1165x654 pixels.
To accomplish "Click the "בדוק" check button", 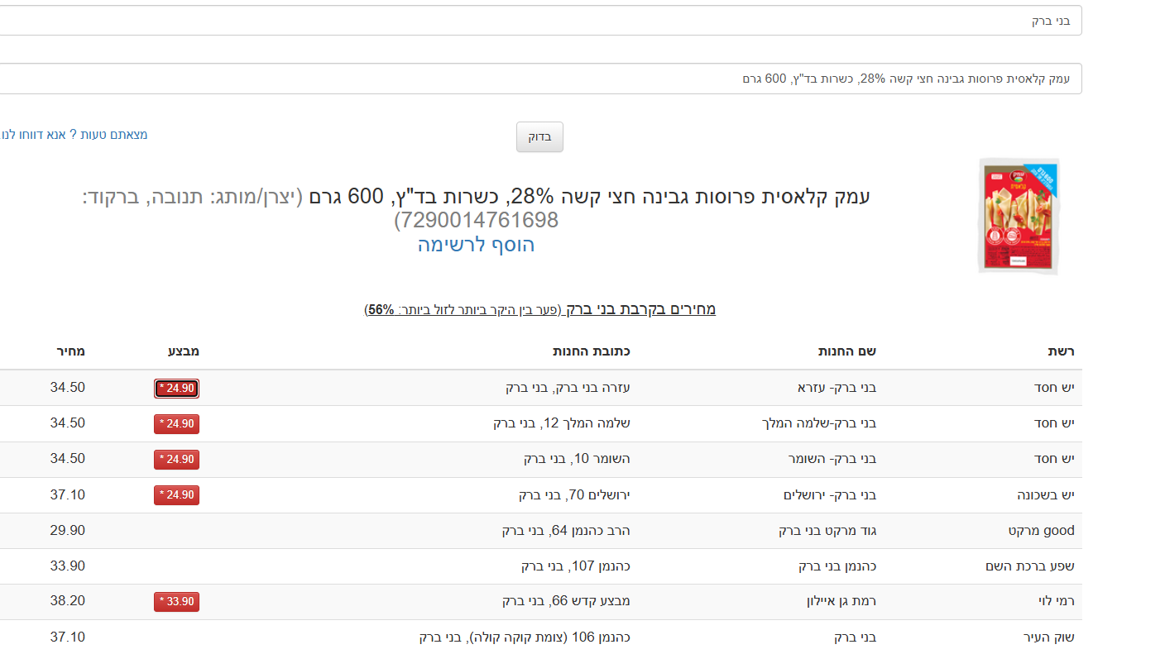I will (539, 137).
